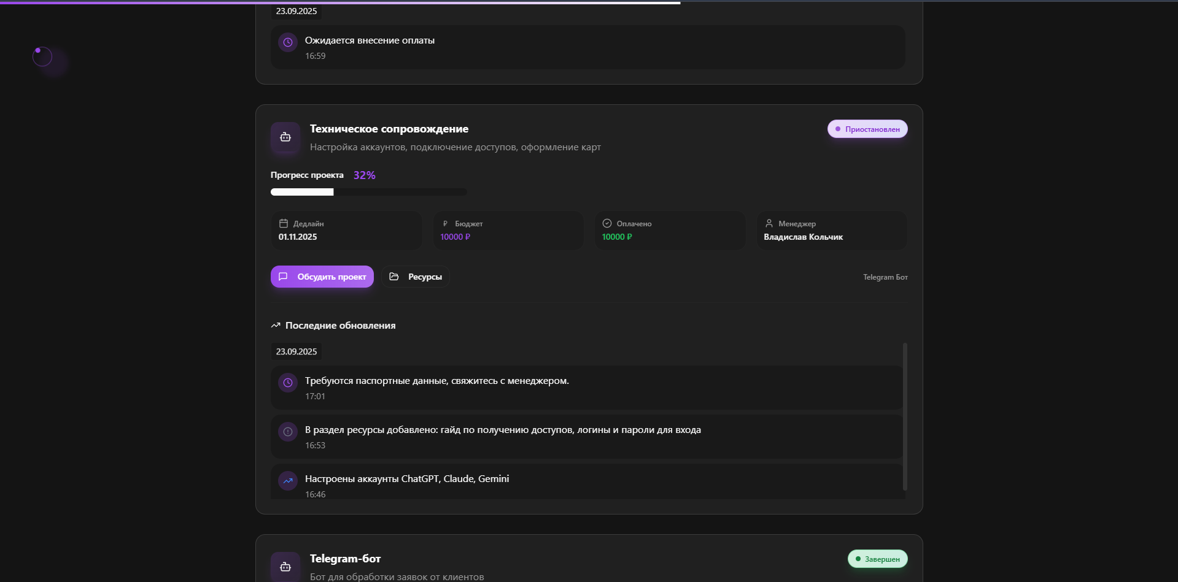Click the Приостановлен status badge
The image size is (1178, 582).
click(x=867, y=129)
